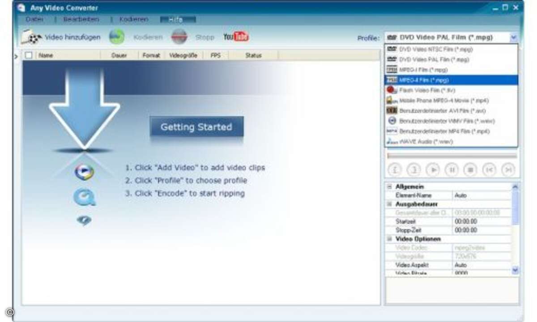Collapse the Ausgabedauer property group
This screenshot has width=537, height=322.
[x=389, y=204]
